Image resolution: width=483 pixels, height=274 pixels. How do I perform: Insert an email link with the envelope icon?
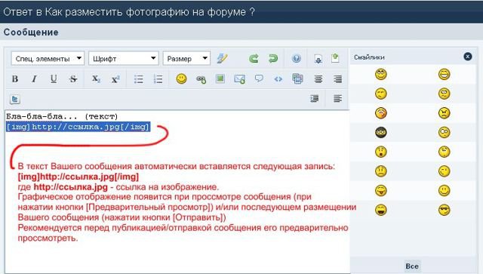[240, 79]
